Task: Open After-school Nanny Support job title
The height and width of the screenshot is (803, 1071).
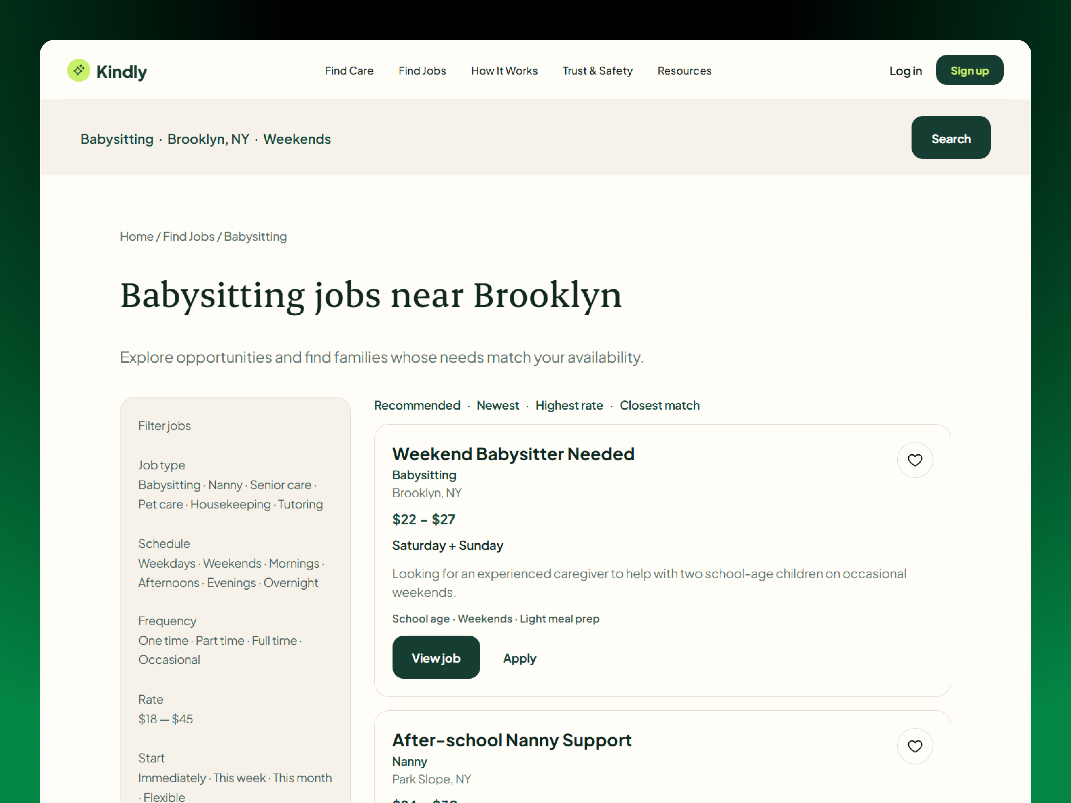Action: [x=512, y=740]
